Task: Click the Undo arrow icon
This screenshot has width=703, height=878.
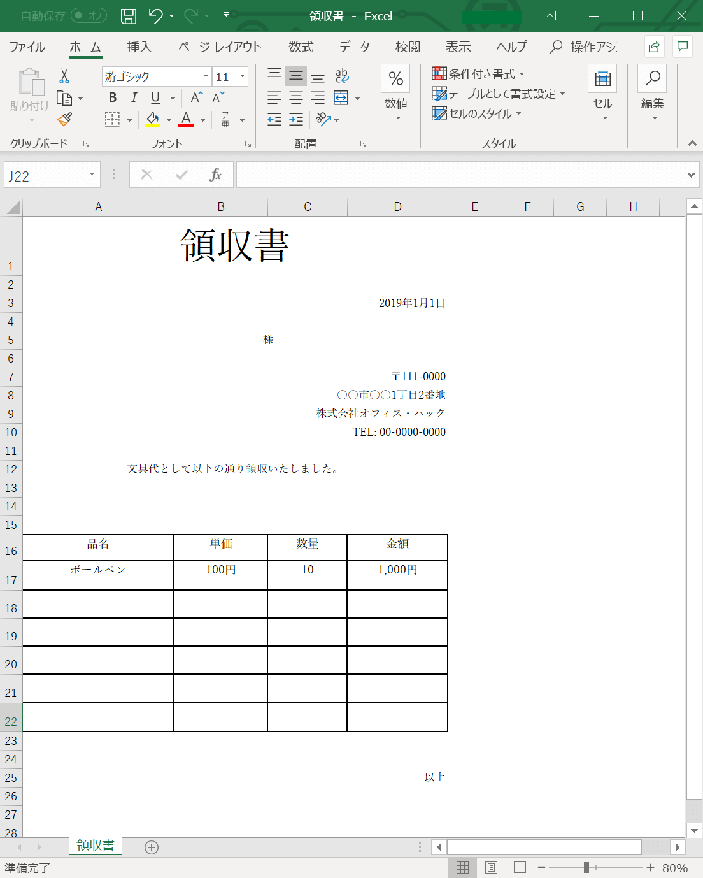Action: tap(155, 16)
